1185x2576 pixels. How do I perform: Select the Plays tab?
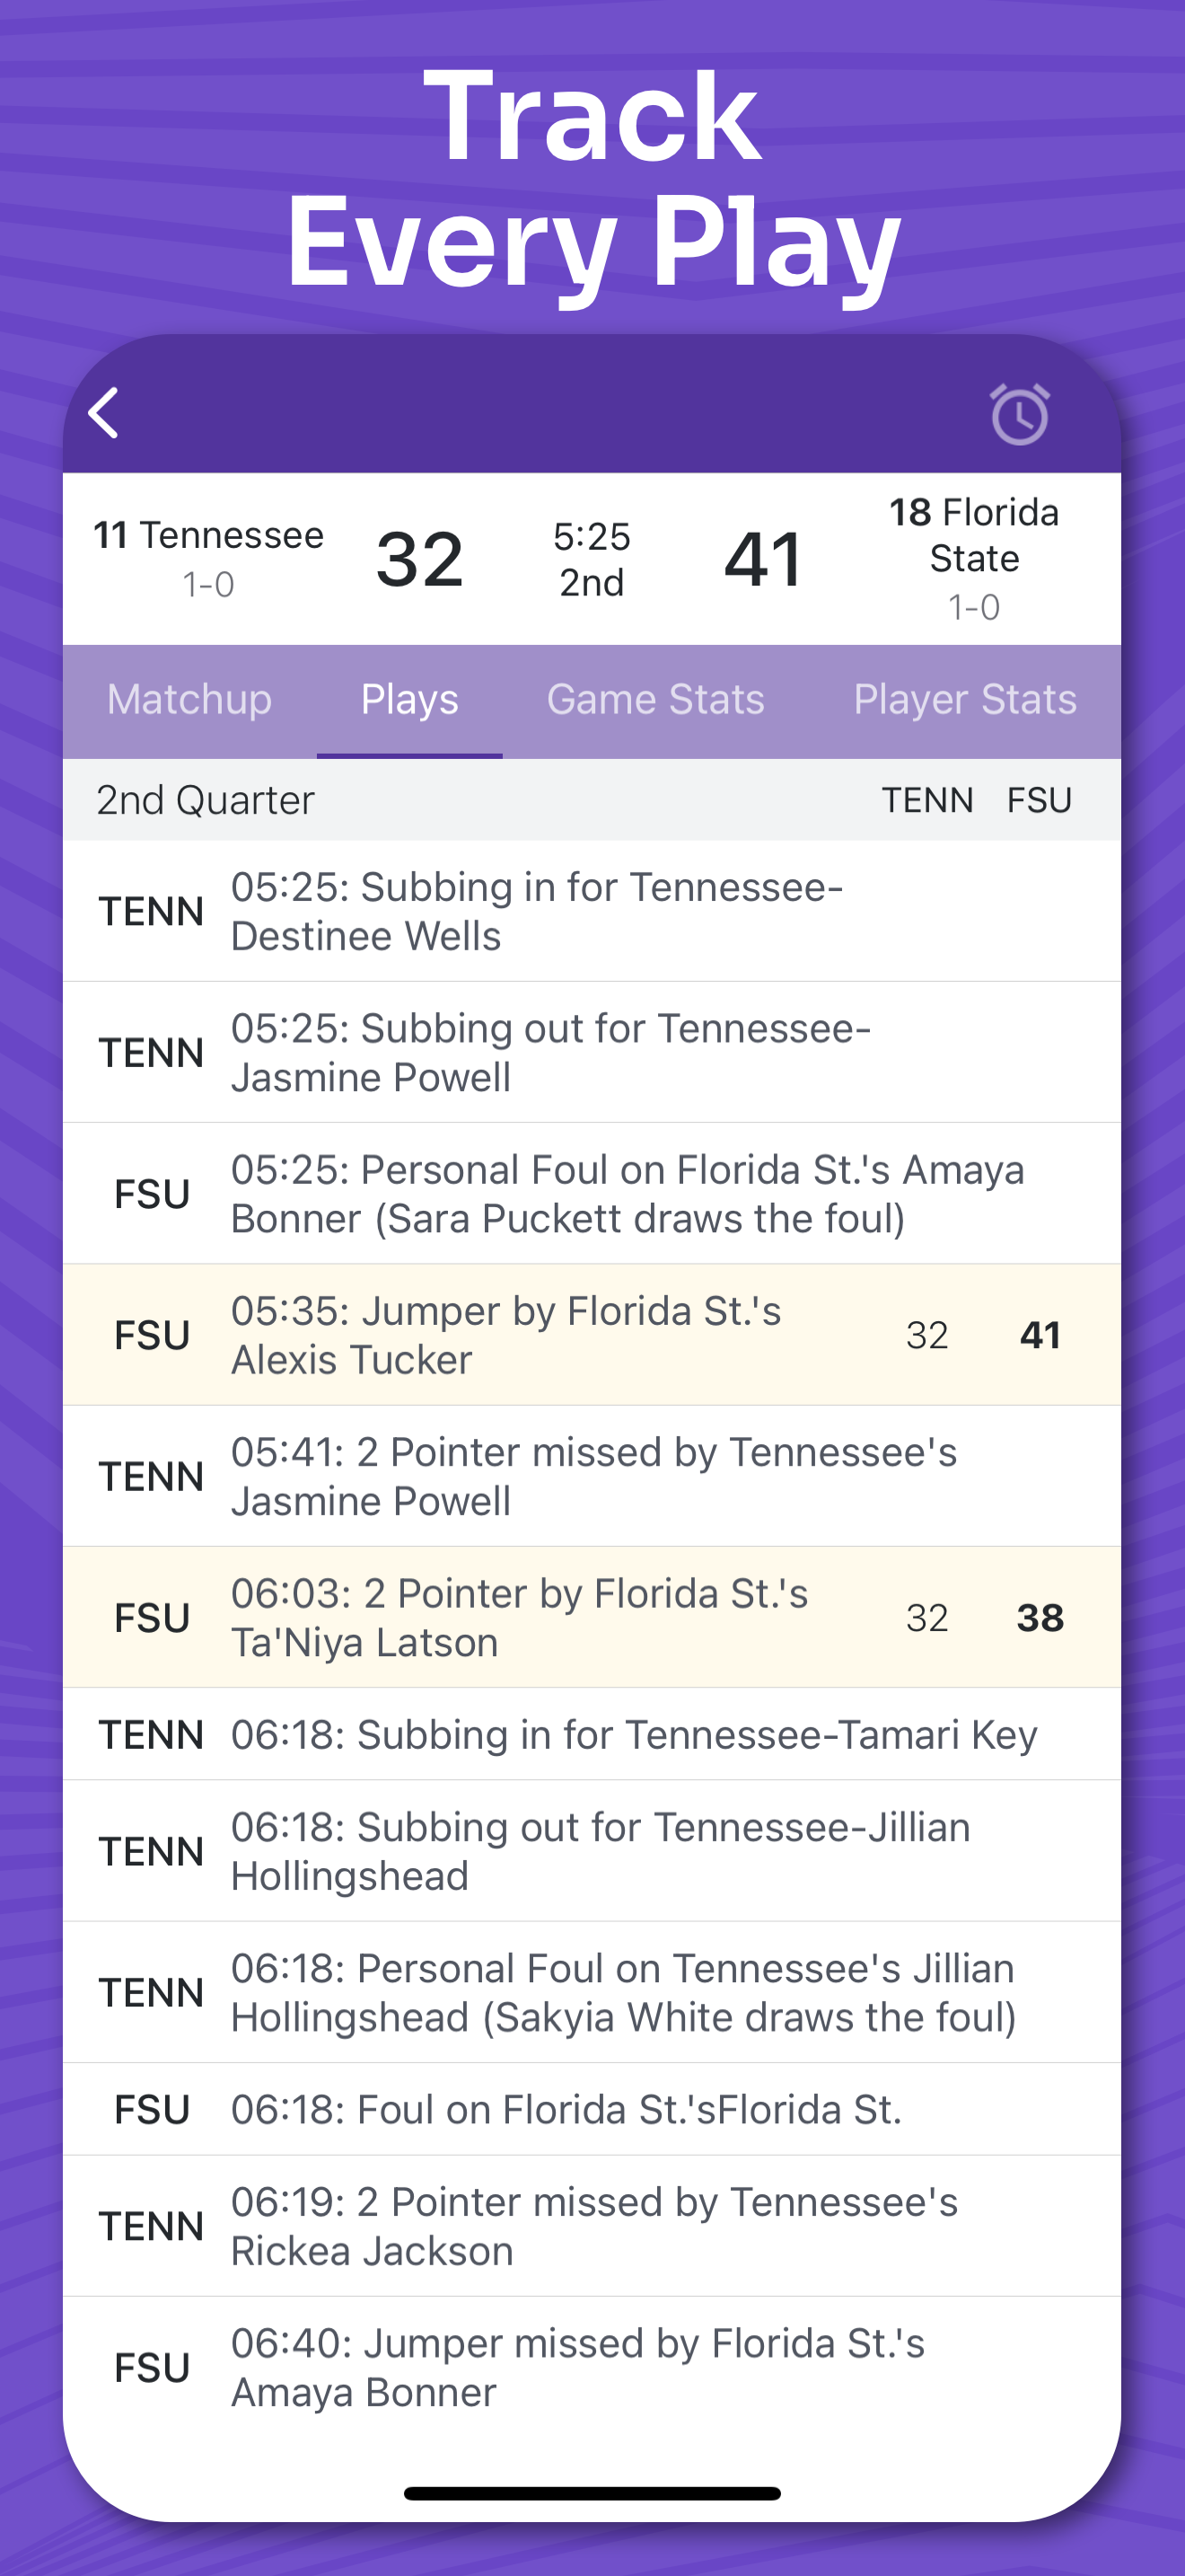coord(408,700)
